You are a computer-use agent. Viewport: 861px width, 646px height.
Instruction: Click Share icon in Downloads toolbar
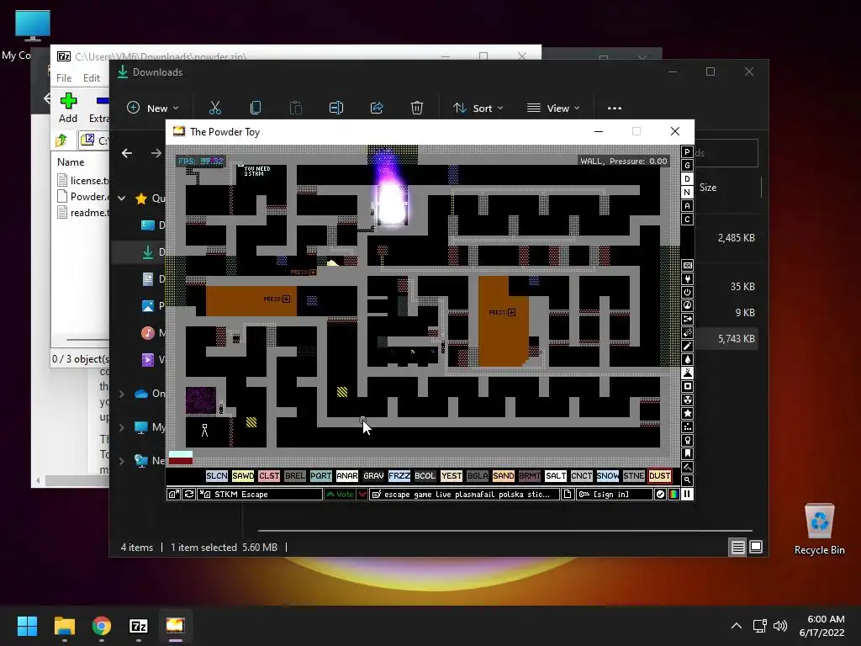377,108
